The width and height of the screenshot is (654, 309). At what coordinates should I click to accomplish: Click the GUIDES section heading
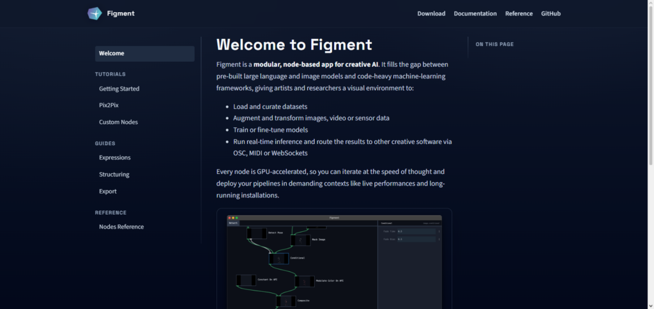105,143
